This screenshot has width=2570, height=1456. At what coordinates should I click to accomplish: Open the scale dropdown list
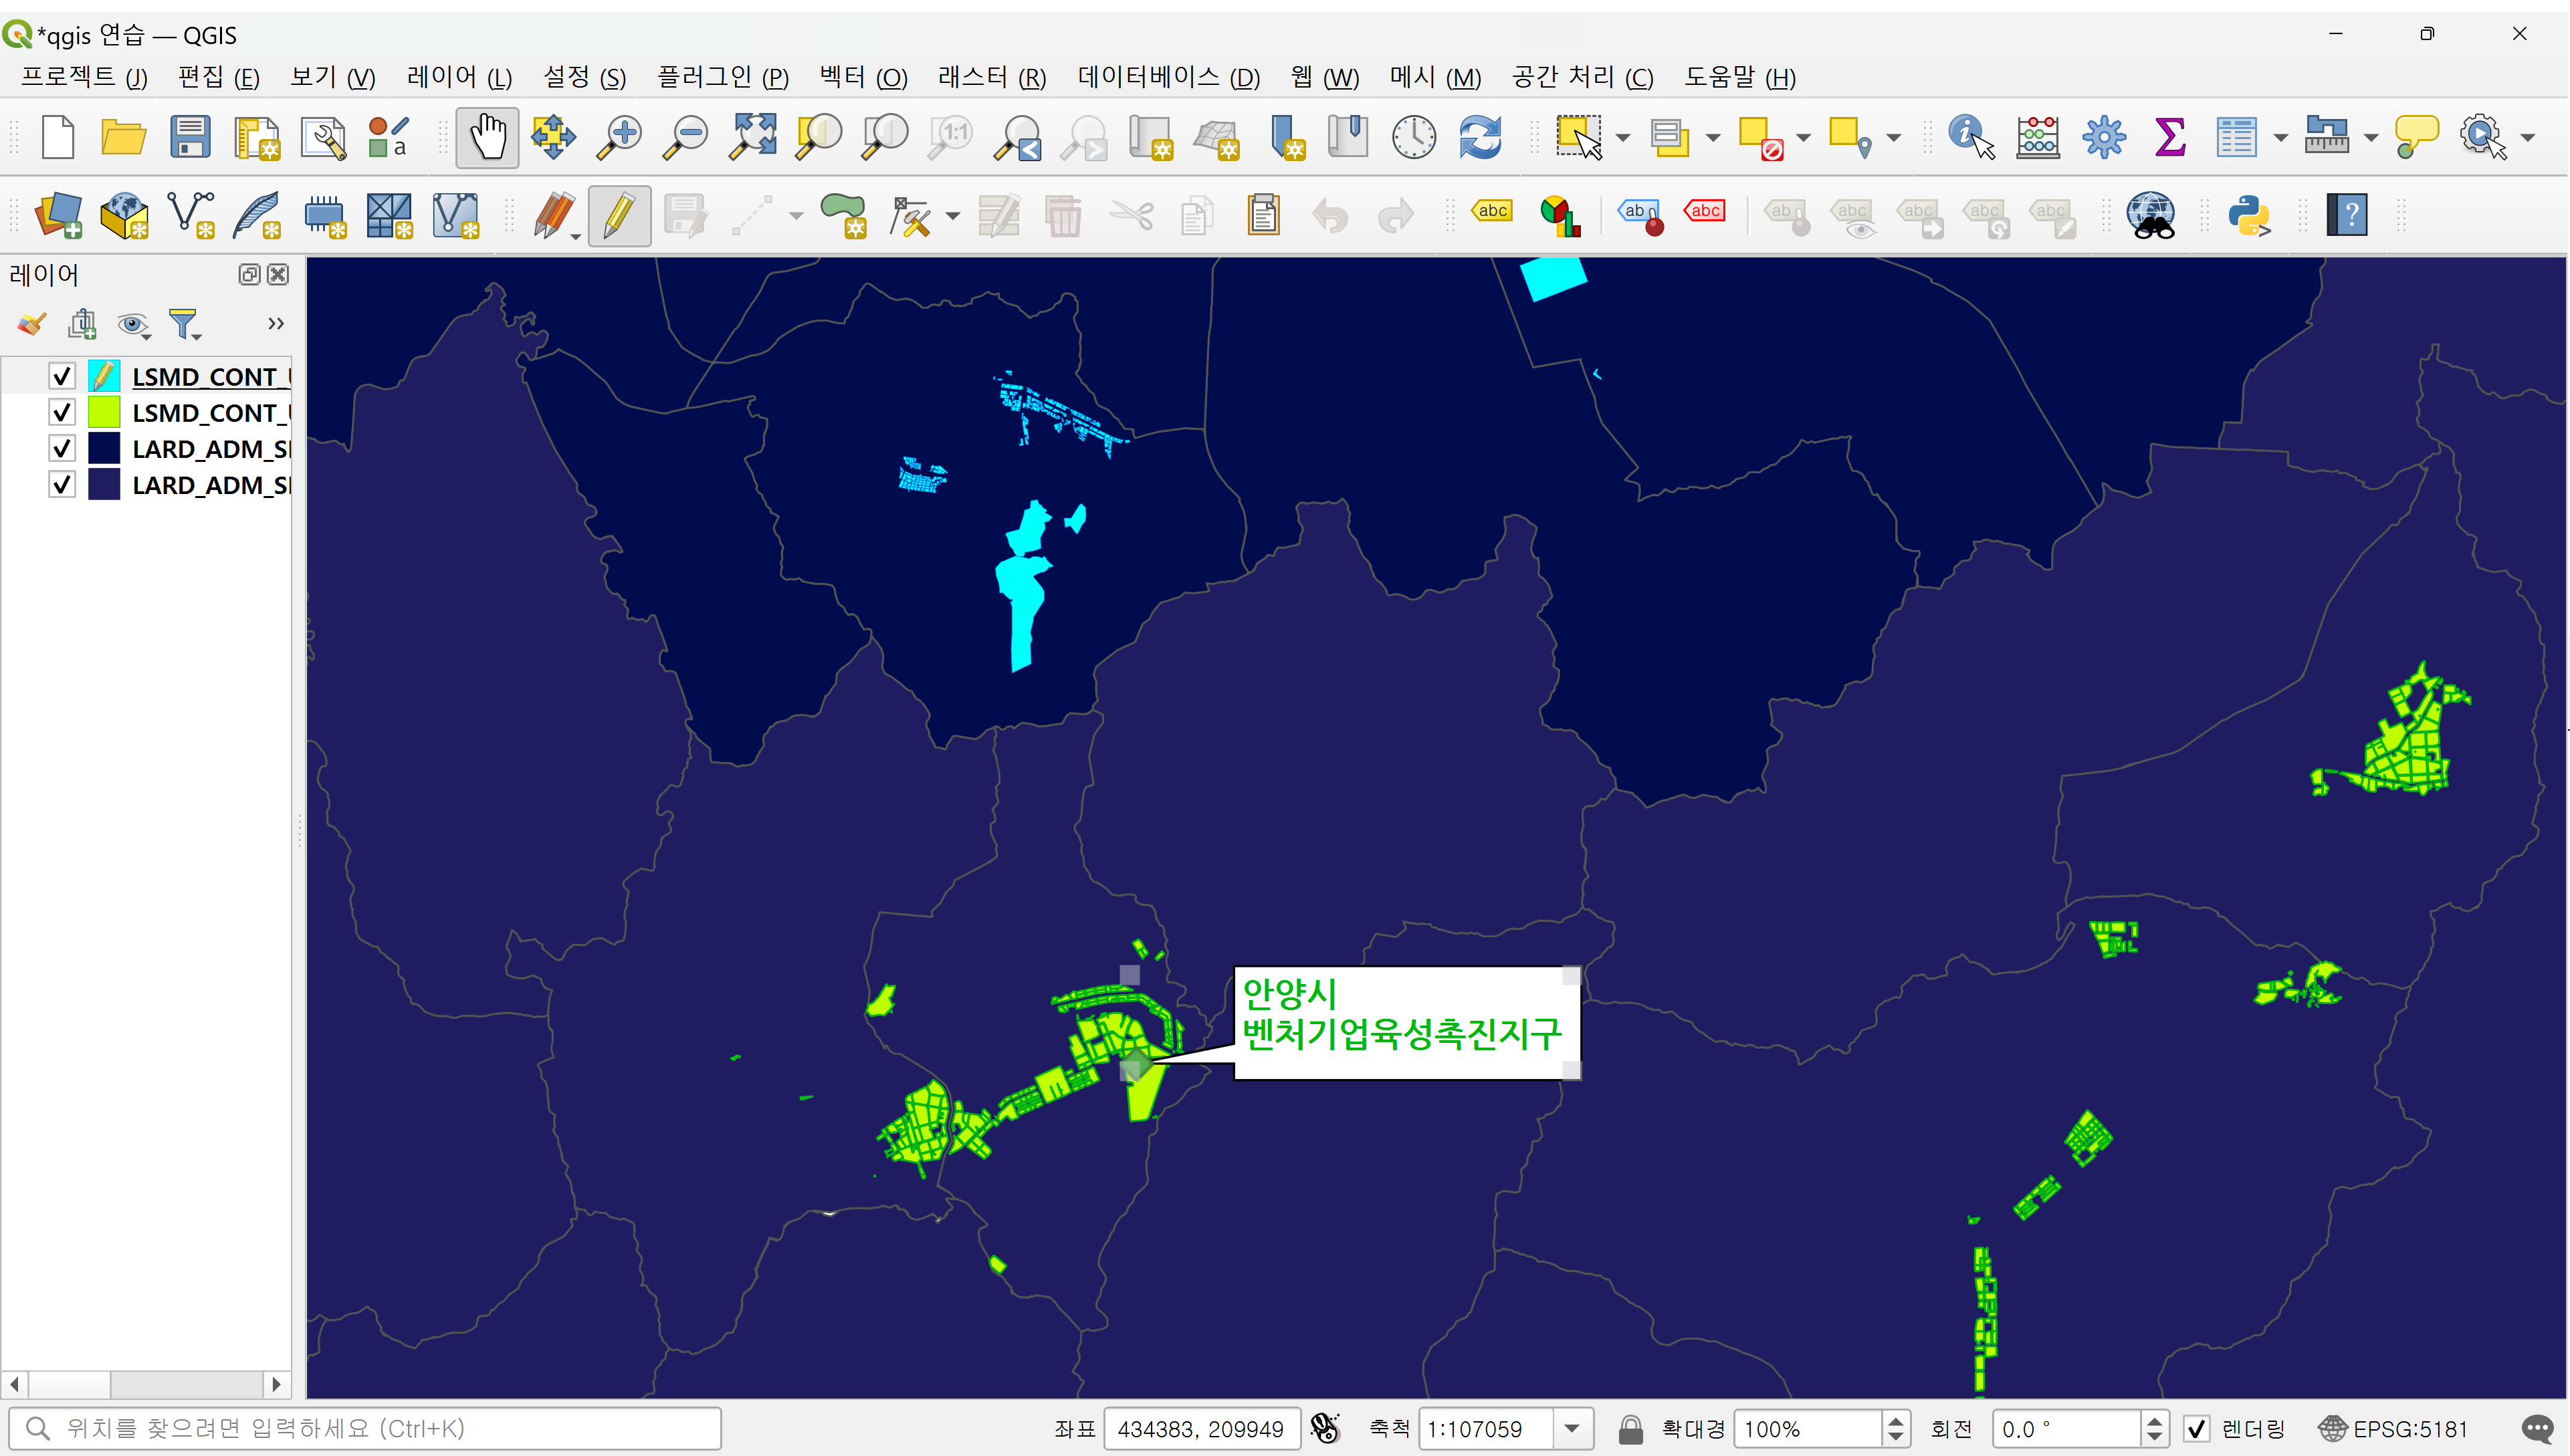point(1572,1429)
